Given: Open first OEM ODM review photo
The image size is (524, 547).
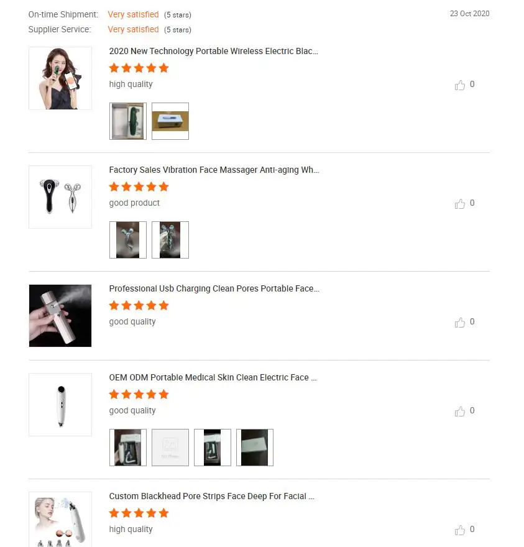Looking at the screenshot, I should coord(128,448).
